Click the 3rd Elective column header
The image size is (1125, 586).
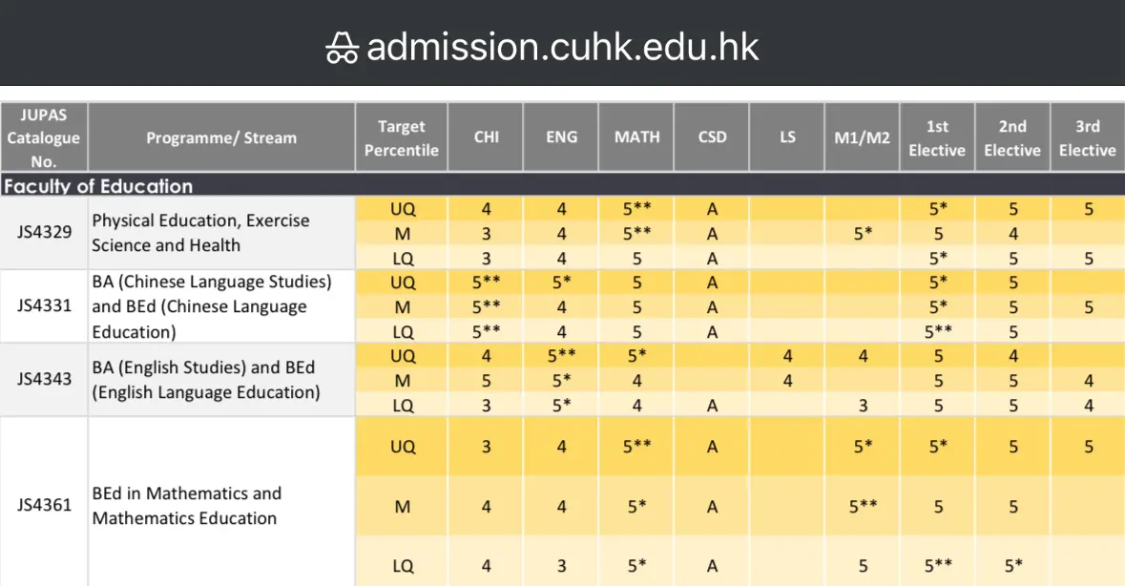pyautogui.click(x=1087, y=137)
